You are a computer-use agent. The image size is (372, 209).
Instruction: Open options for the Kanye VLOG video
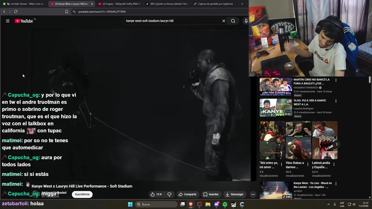336,101
